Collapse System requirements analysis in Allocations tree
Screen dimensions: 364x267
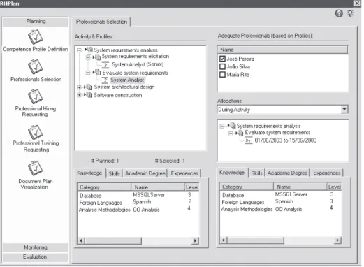pos(222,126)
